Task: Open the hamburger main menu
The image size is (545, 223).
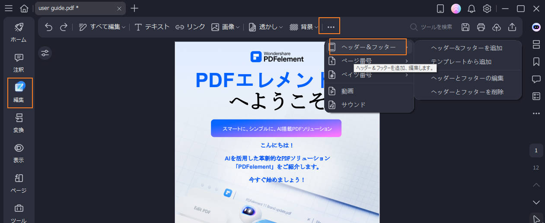Action: tap(8, 8)
